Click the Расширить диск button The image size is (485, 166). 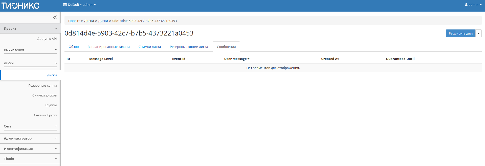[x=460, y=34]
